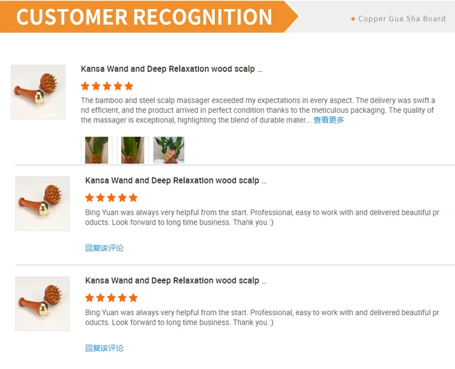
Task: Expand first review with 查看更多 link
Action: 329,120
